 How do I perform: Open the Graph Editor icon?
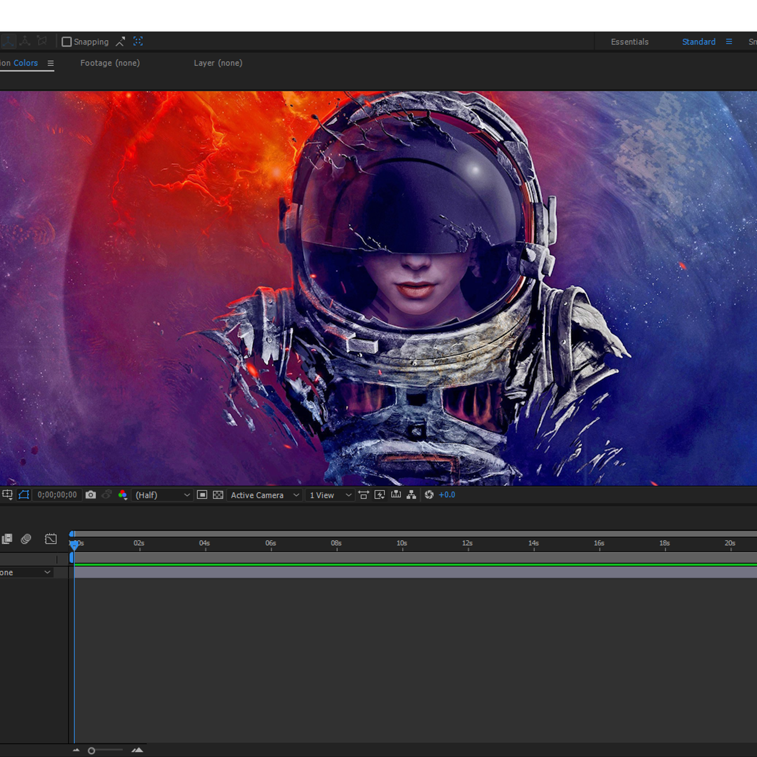tap(51, 539)
